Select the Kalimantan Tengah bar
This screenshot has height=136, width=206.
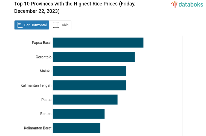click(89, 85)
